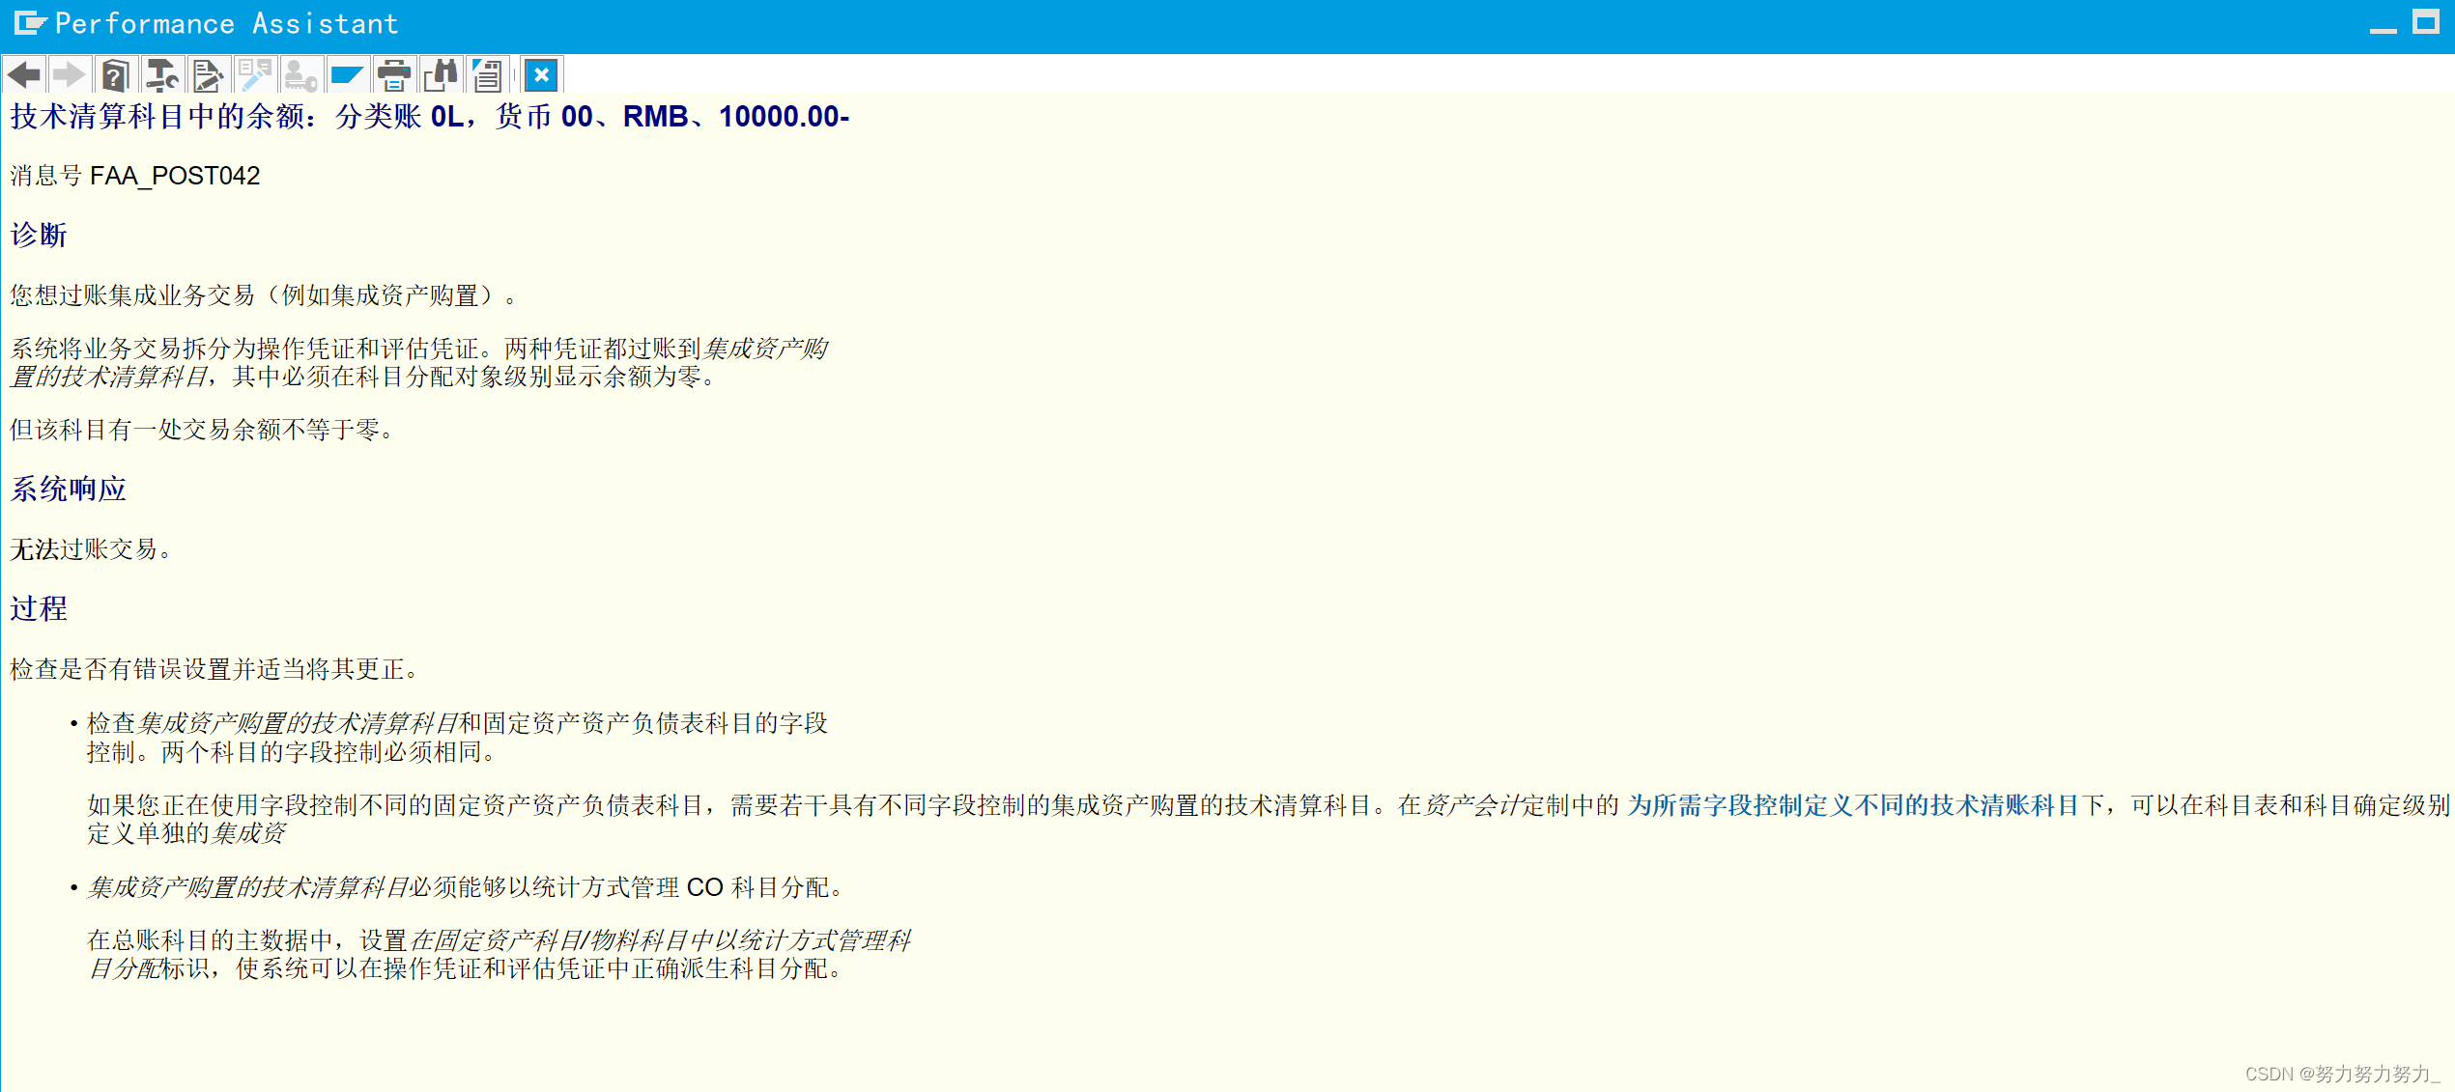Click the Performance Assistant title bar icon
This screenshot has width=2455, height=1092.
pyautogui.click(x=30, y=23)
